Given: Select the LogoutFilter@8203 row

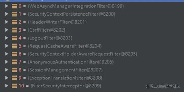Looking at the screenshot, I should (x=92, y=38).
